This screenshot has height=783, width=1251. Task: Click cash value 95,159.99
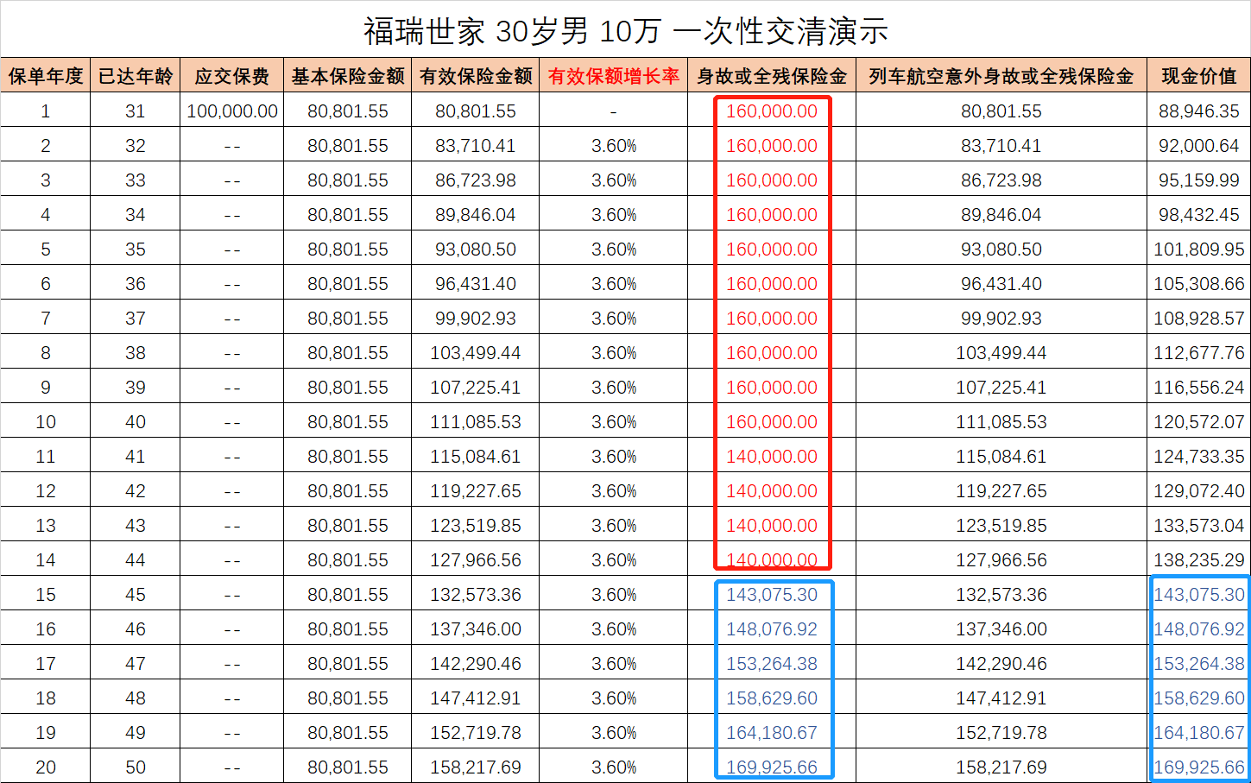click(1199, 180)
